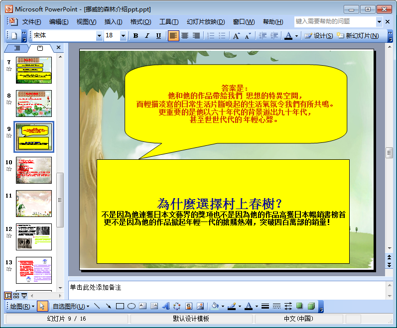Apply fill color with paint bucket
397x328 pixels.
[x=215, y=306]
